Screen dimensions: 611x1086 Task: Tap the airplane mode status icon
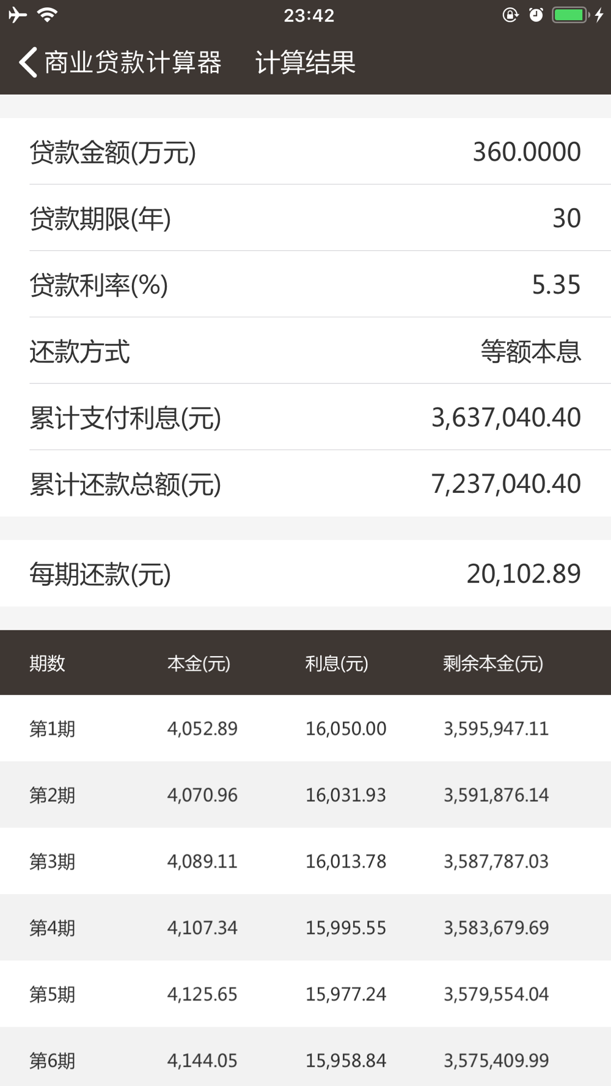click(x=18, y=15)
